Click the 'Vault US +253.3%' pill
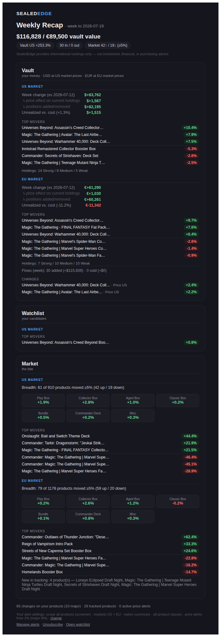Viewport: 221px width, 637px height. click(x=35, y=45)
